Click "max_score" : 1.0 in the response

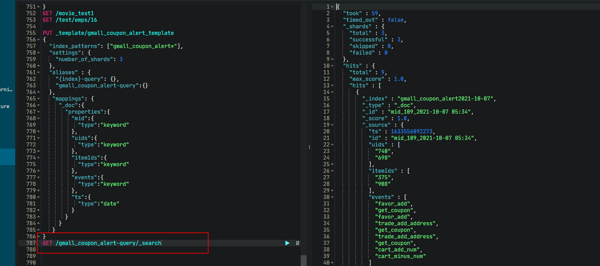pyautogui.click(x=378, y=79)
